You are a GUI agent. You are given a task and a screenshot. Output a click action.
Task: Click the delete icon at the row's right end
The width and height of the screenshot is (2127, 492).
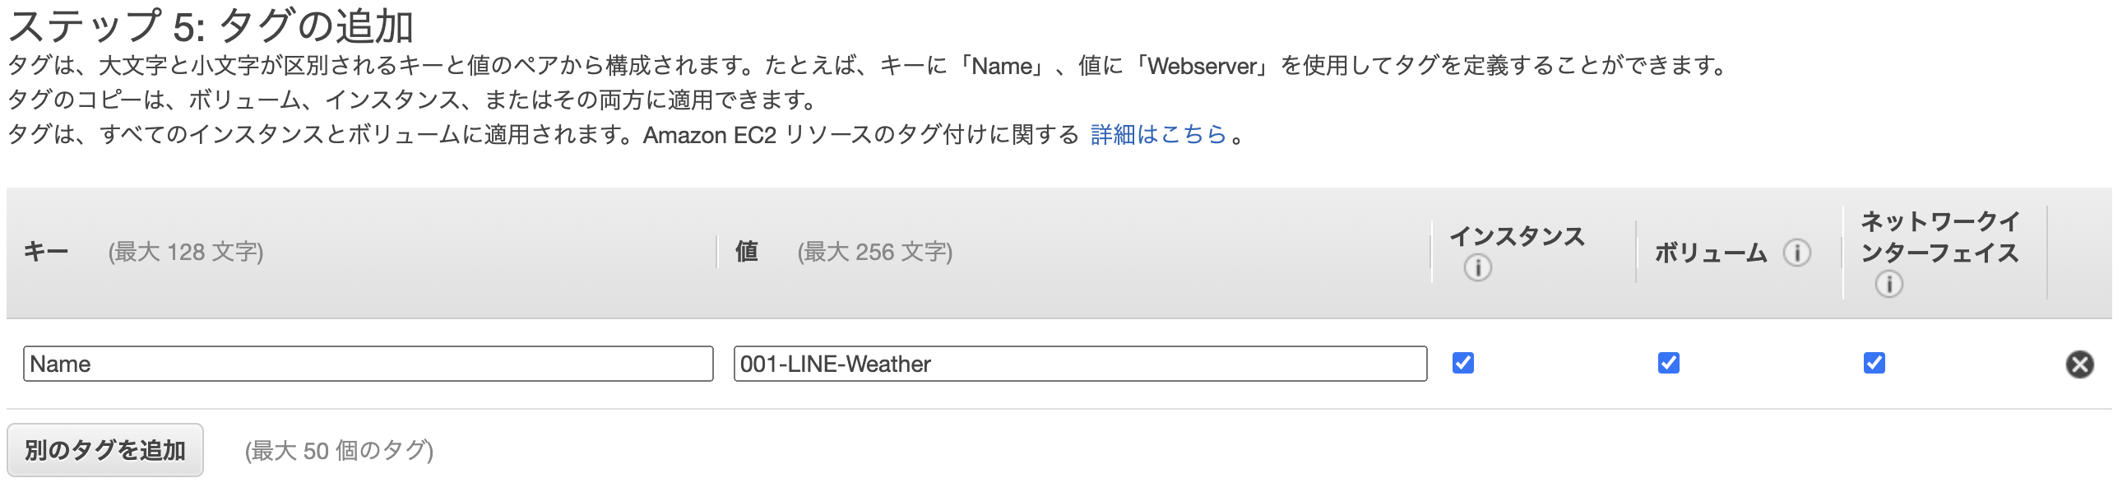(2082, 363)
